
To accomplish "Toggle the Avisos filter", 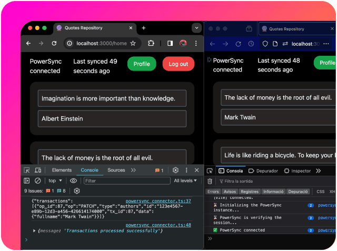I will pos(230,192).
